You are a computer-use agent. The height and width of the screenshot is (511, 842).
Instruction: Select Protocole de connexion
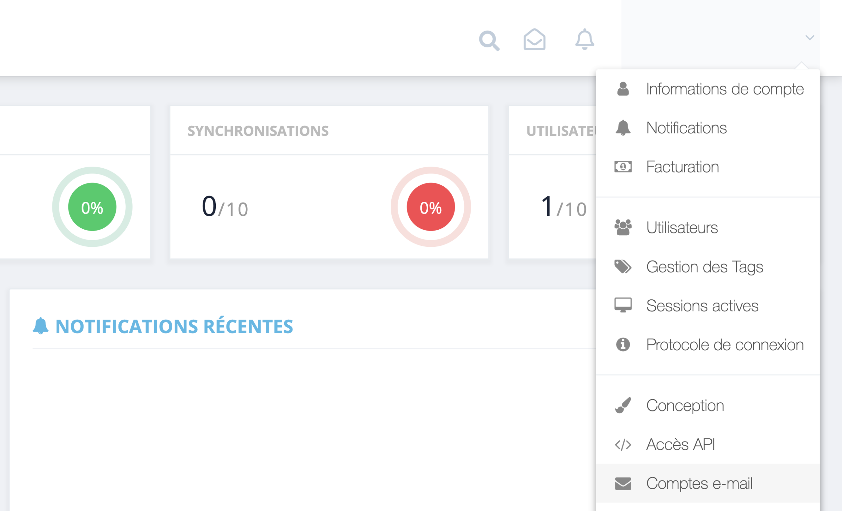tap(708, 344)
